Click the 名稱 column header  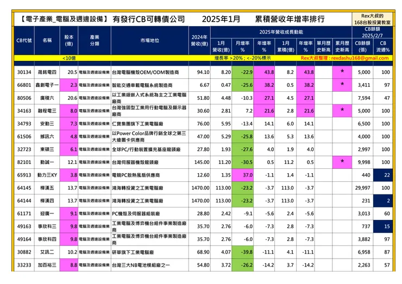click(x=47, y=40)
